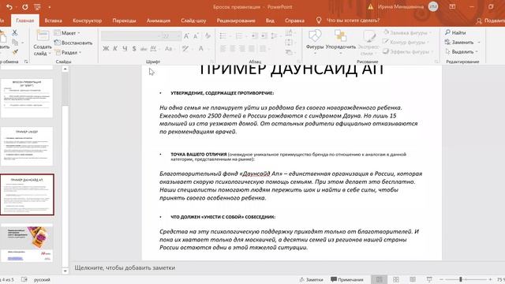Decrease list indent level icon

[x=254, y=36]
